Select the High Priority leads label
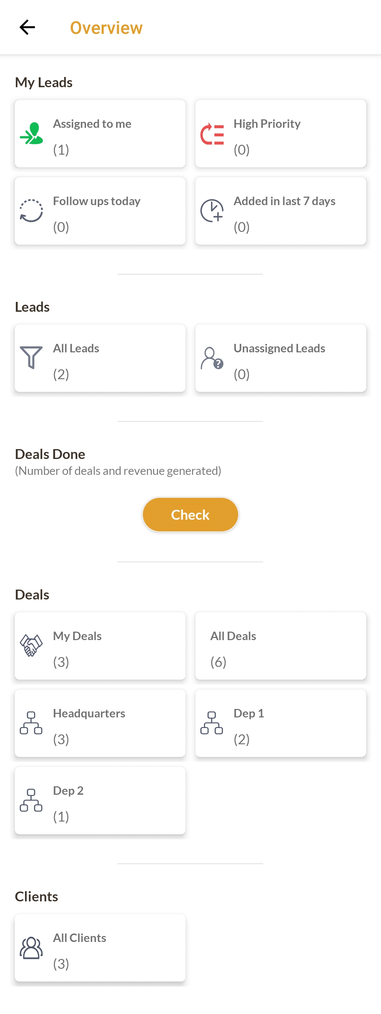This screenshot has height=1014, width=381. click(267, 124)
